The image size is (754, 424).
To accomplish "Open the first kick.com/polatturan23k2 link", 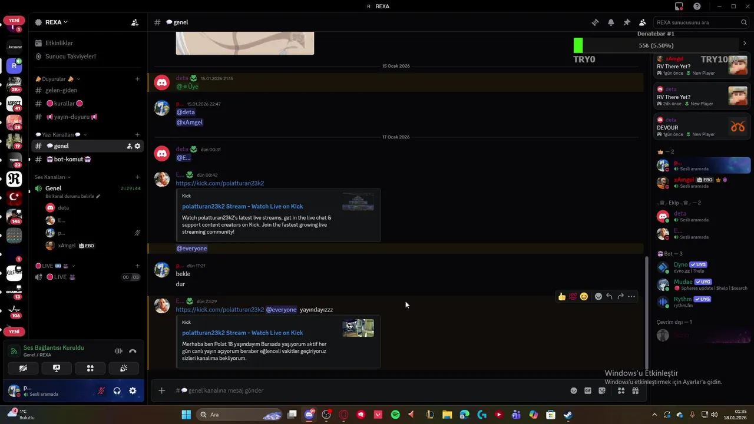I will pos(220,183).
